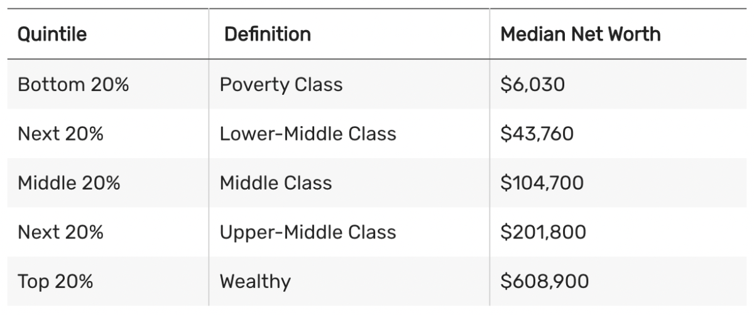This screenshot has width=754, height=315.
Task: Select the Bottom 20% cell
Action: point(73,84)
